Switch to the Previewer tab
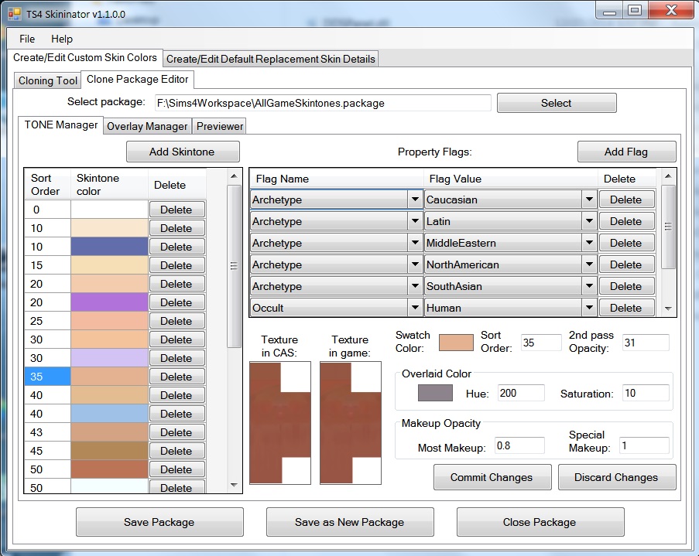The width and height of the screenshot is (699, 556). (219, 126)
